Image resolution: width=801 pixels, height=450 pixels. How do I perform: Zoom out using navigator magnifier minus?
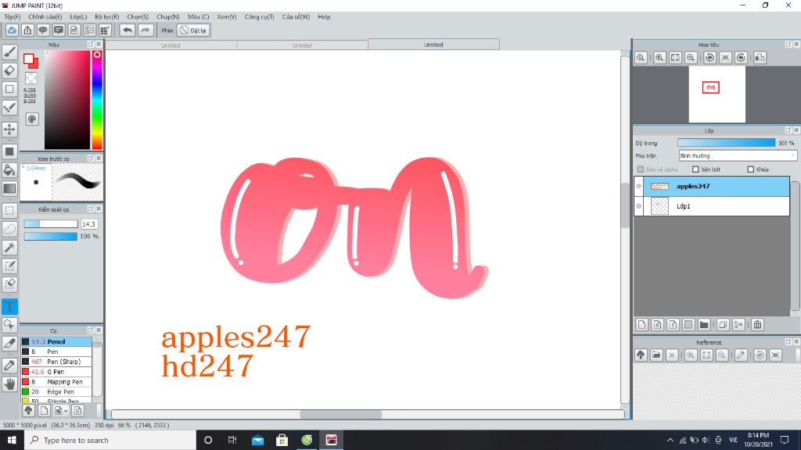click(x=691, y=58)
